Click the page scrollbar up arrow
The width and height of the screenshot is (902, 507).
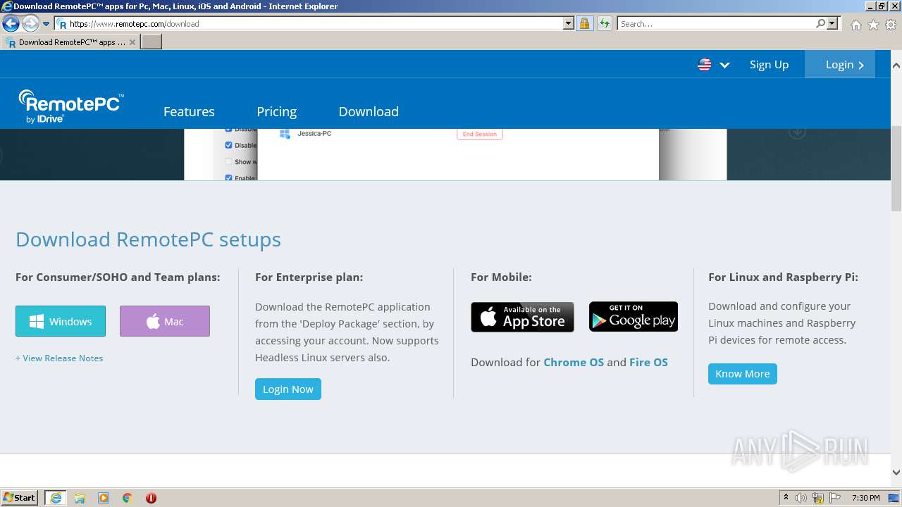[896, 65]
